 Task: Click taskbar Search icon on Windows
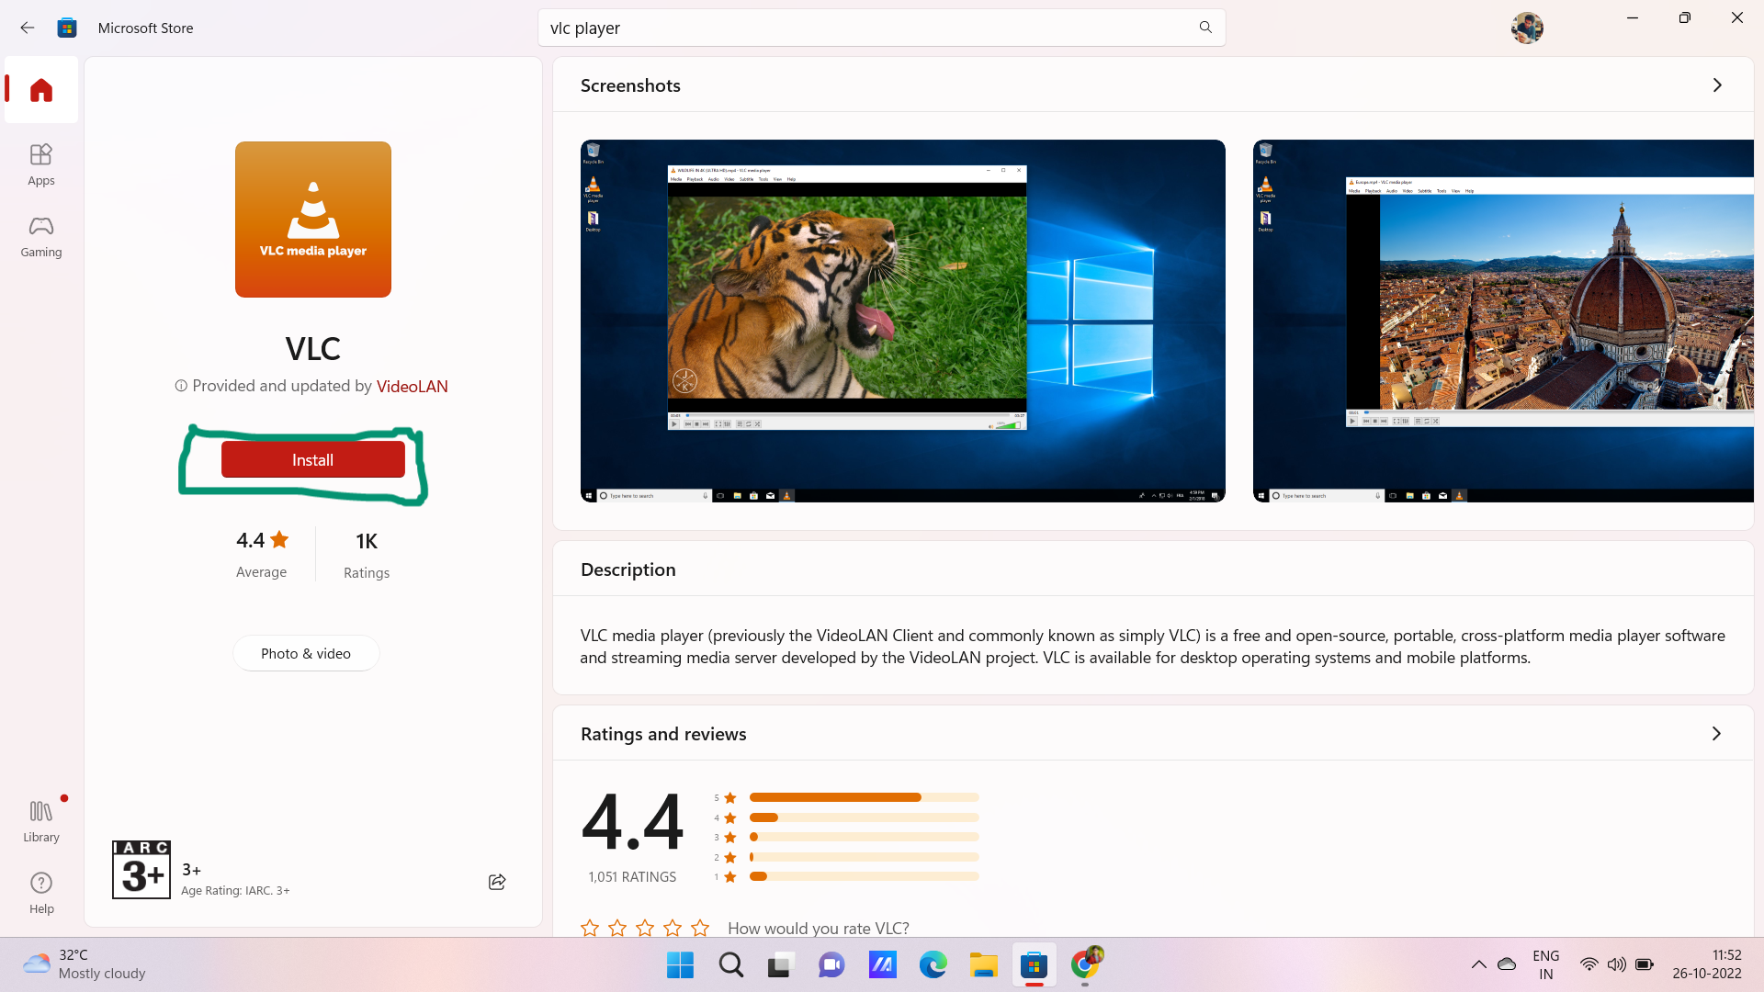[x=730, y=964]
